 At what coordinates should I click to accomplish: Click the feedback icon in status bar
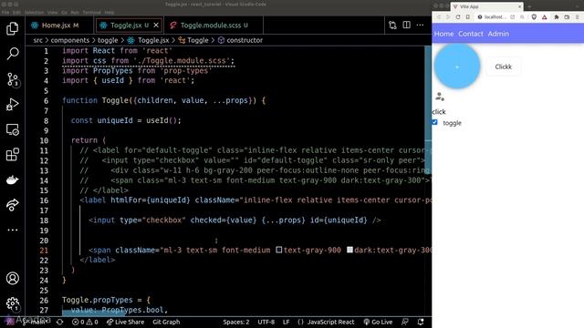(405, 322)
